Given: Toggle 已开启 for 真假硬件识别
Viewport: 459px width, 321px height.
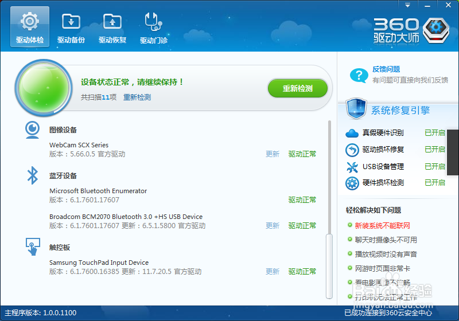Looking at the screenshot, I should coord(435,133).
